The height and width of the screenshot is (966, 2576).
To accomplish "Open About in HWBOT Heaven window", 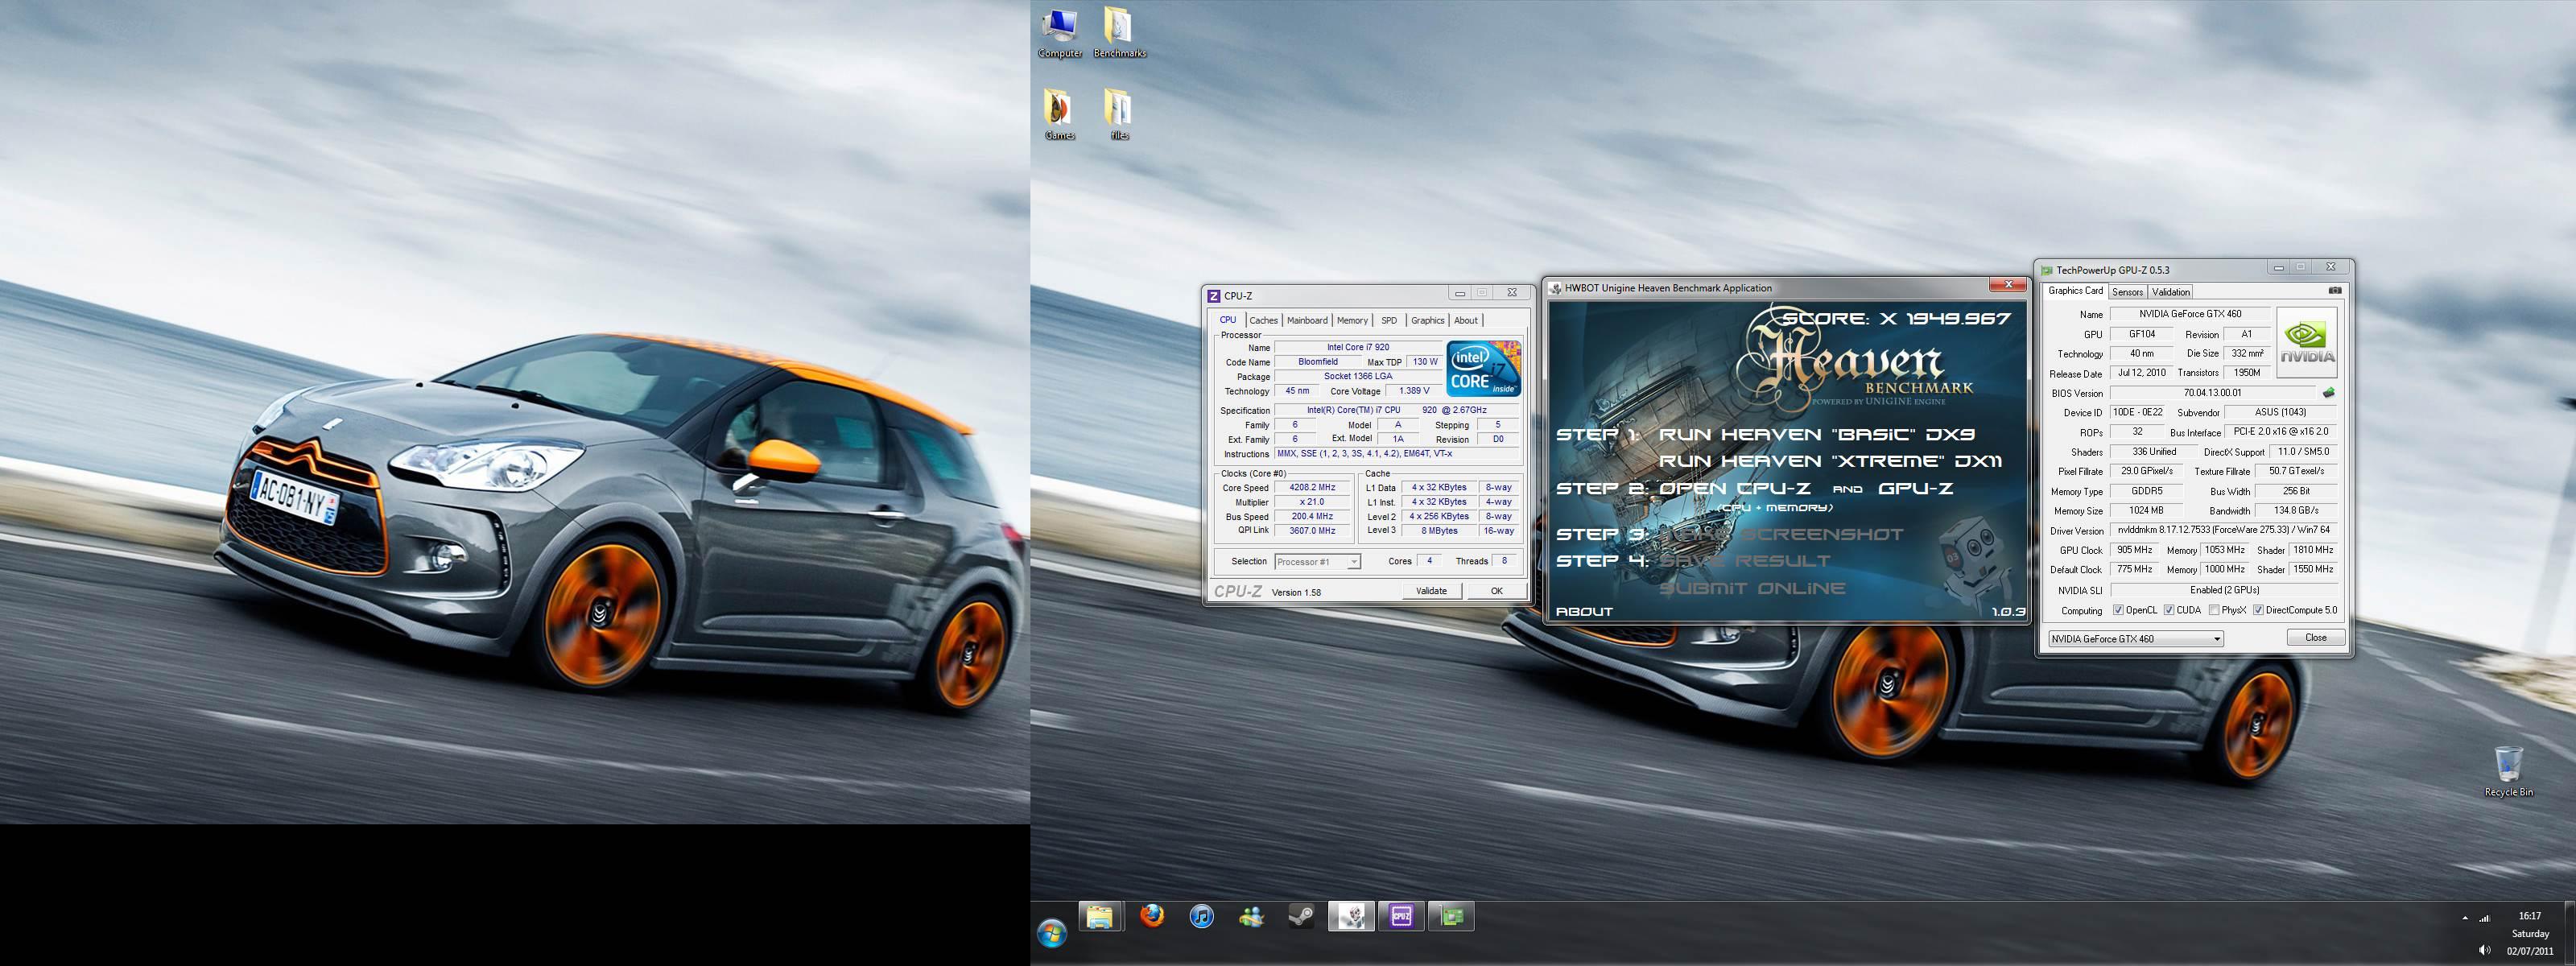I will tap(1584, 611).
